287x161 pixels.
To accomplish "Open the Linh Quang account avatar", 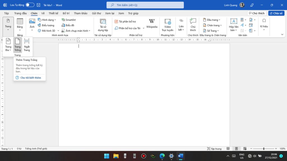I will click(242, 5).
